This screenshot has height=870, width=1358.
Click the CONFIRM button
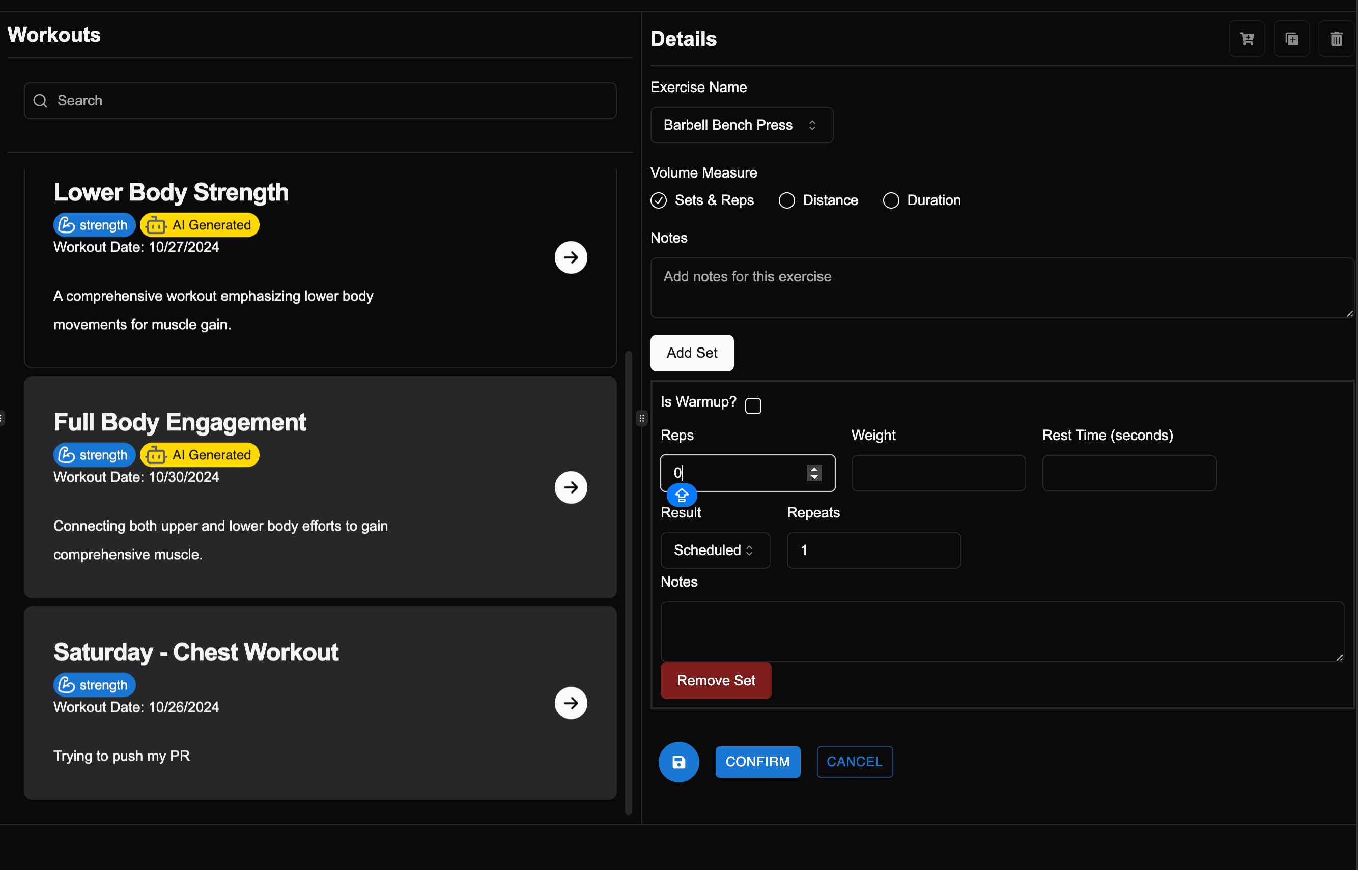tap(757, 762)
